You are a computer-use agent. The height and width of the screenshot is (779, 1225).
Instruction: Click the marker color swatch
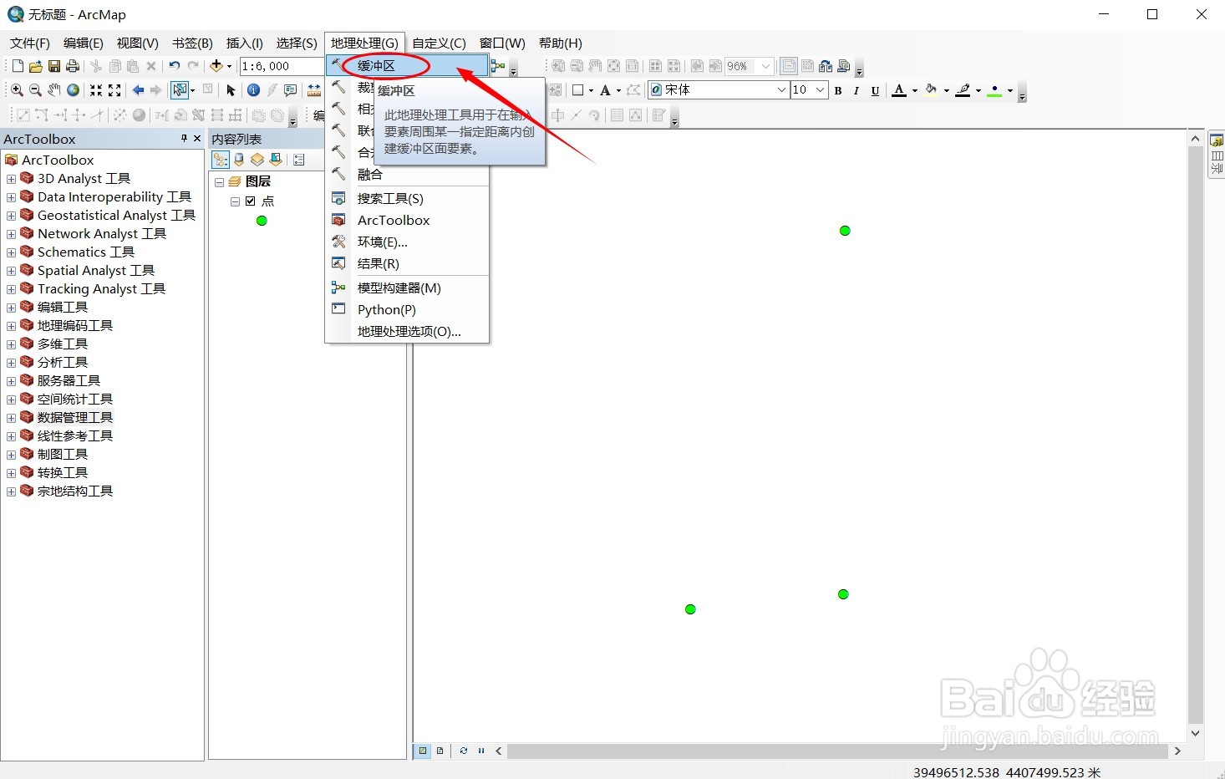click(994, 90)
